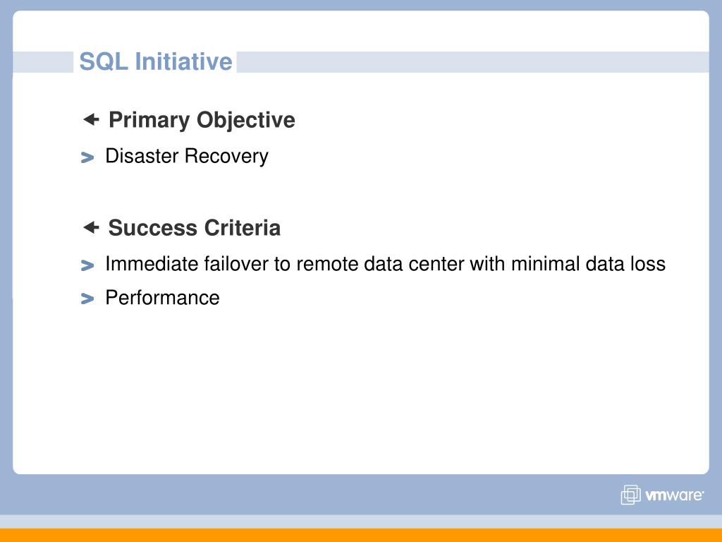Click the Immediate failover to remote data center line
This screenshot has height=542, width=722.
pos(386,264)
